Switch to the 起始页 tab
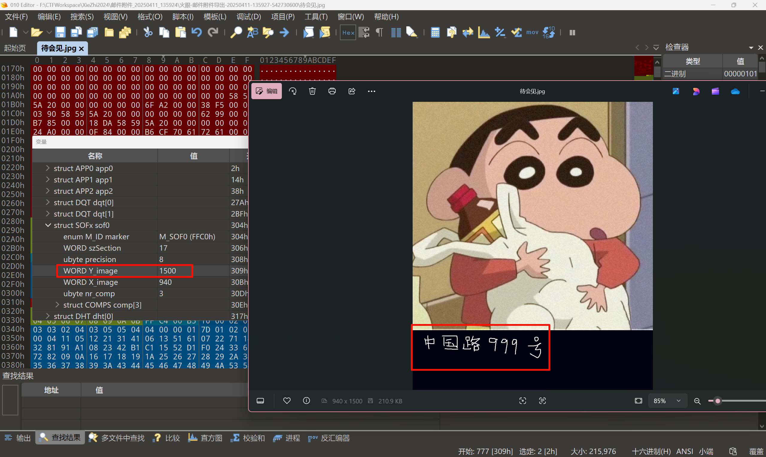The width and height of the screenshot is (766, 457). pos(15,48)
